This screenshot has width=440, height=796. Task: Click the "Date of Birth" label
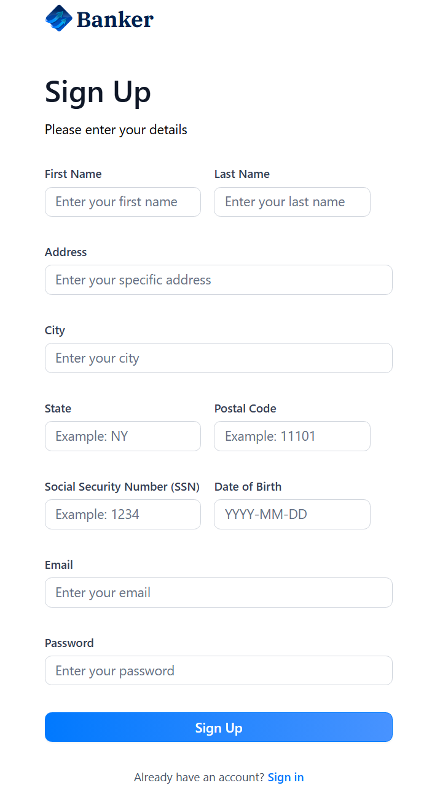coord(248,487)
